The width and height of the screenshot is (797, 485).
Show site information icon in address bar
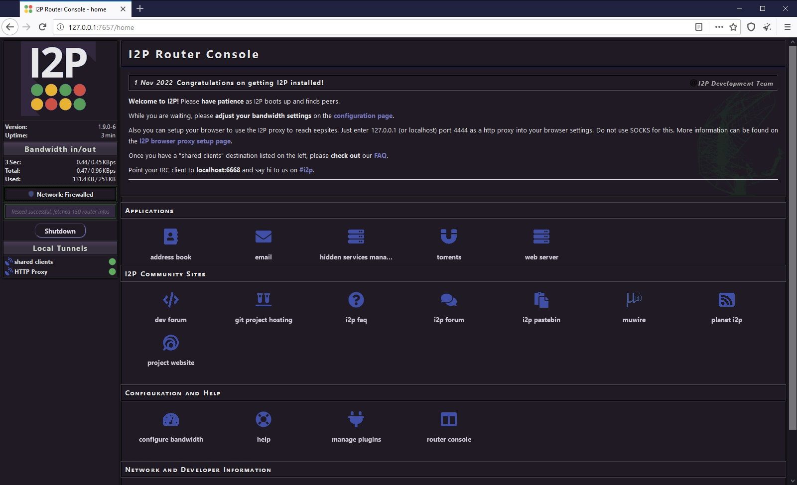click(60, 27)
